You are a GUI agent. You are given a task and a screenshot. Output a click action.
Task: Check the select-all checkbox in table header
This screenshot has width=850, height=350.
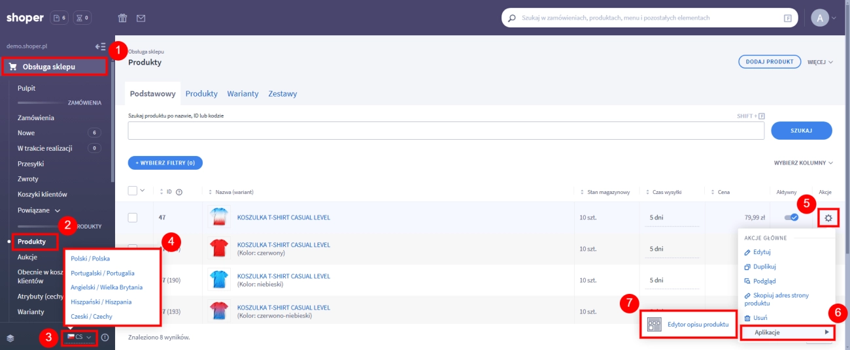point(133,191)
